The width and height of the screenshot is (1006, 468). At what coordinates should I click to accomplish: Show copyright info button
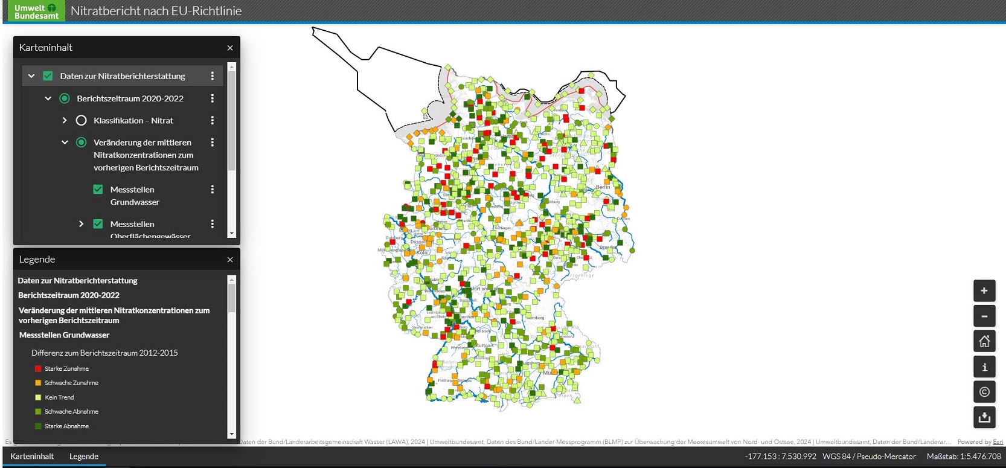click(x=984, y=392)
